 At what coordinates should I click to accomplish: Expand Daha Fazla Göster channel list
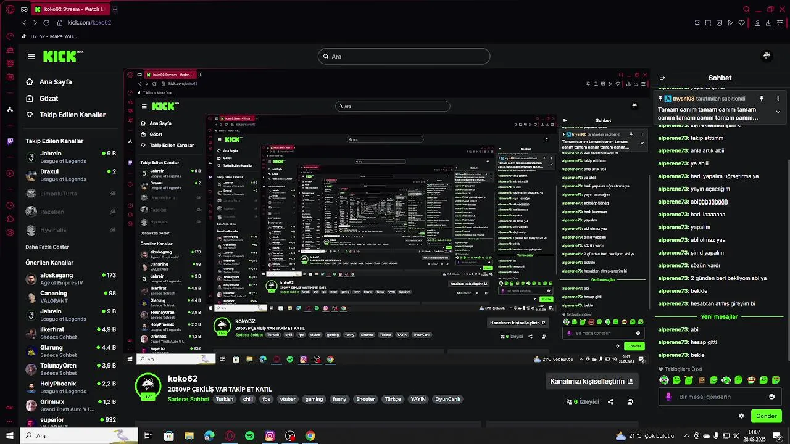coord(47,247)
